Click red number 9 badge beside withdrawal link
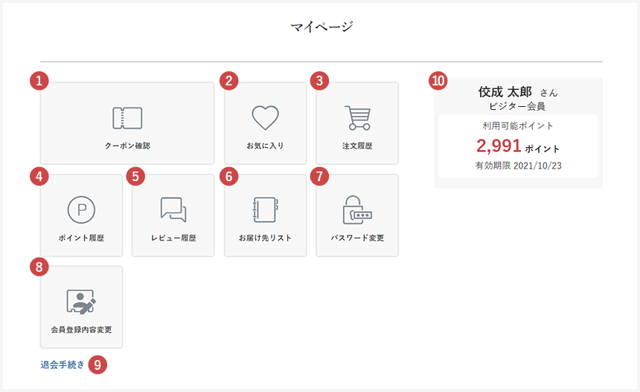The image size is (640, 392). (97, 365)
